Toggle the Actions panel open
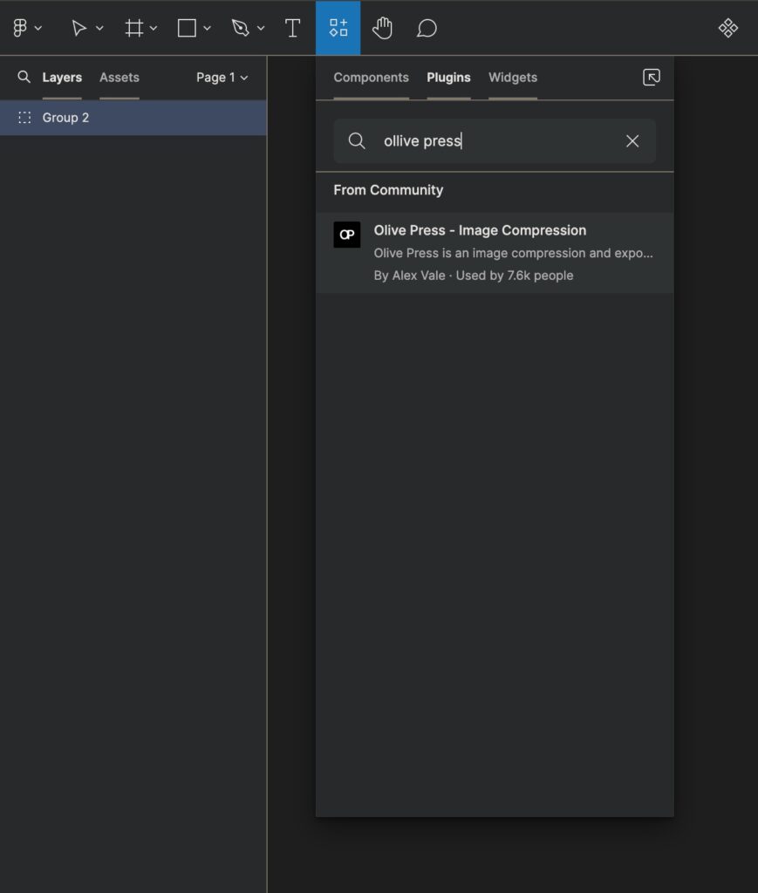758x893 pixels. click(338, 27)
